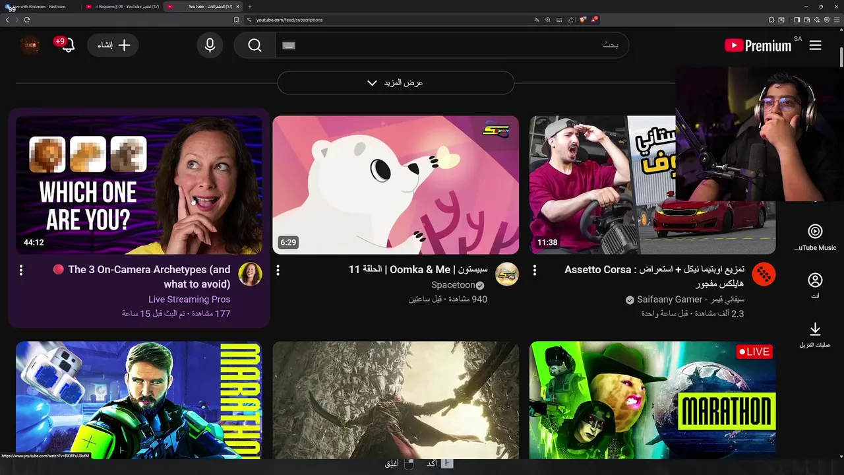
Task: Click the magnifier search button
Action: tap(255, 46)
